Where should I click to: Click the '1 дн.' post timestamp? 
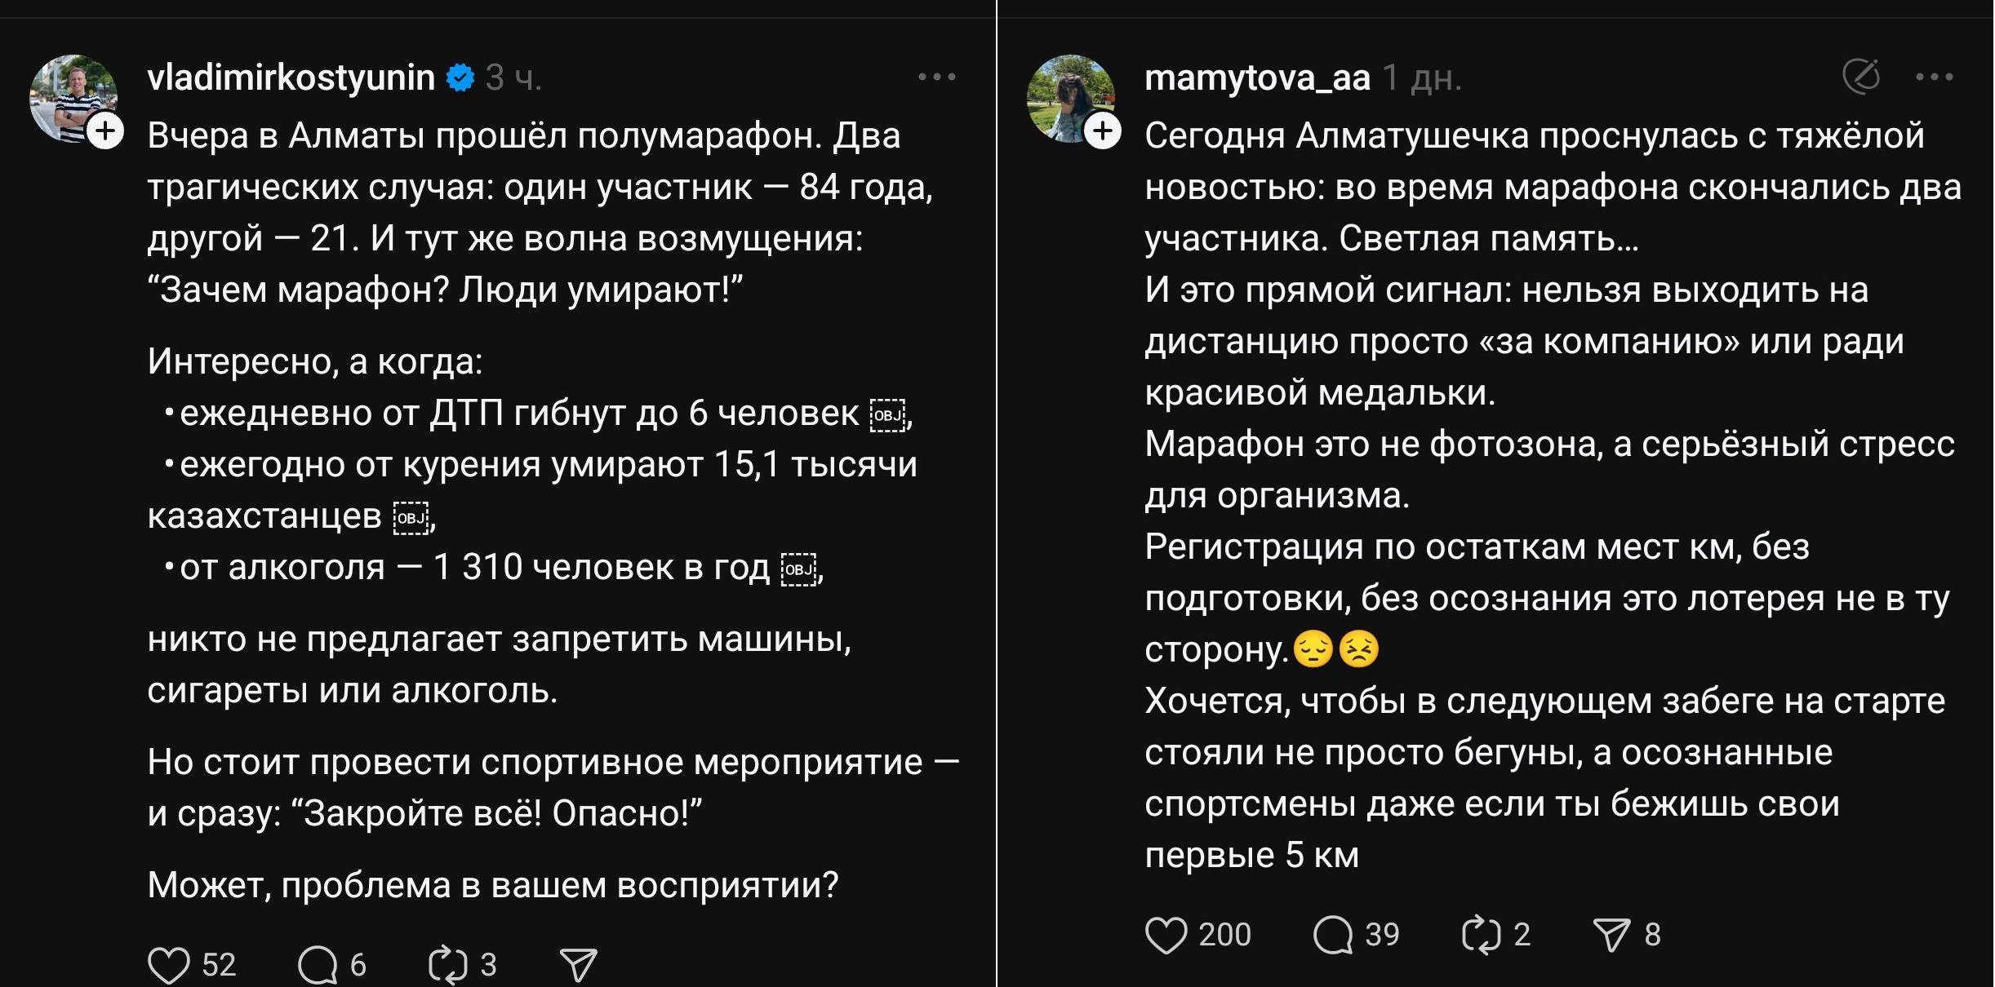(x=1422, y=77)
